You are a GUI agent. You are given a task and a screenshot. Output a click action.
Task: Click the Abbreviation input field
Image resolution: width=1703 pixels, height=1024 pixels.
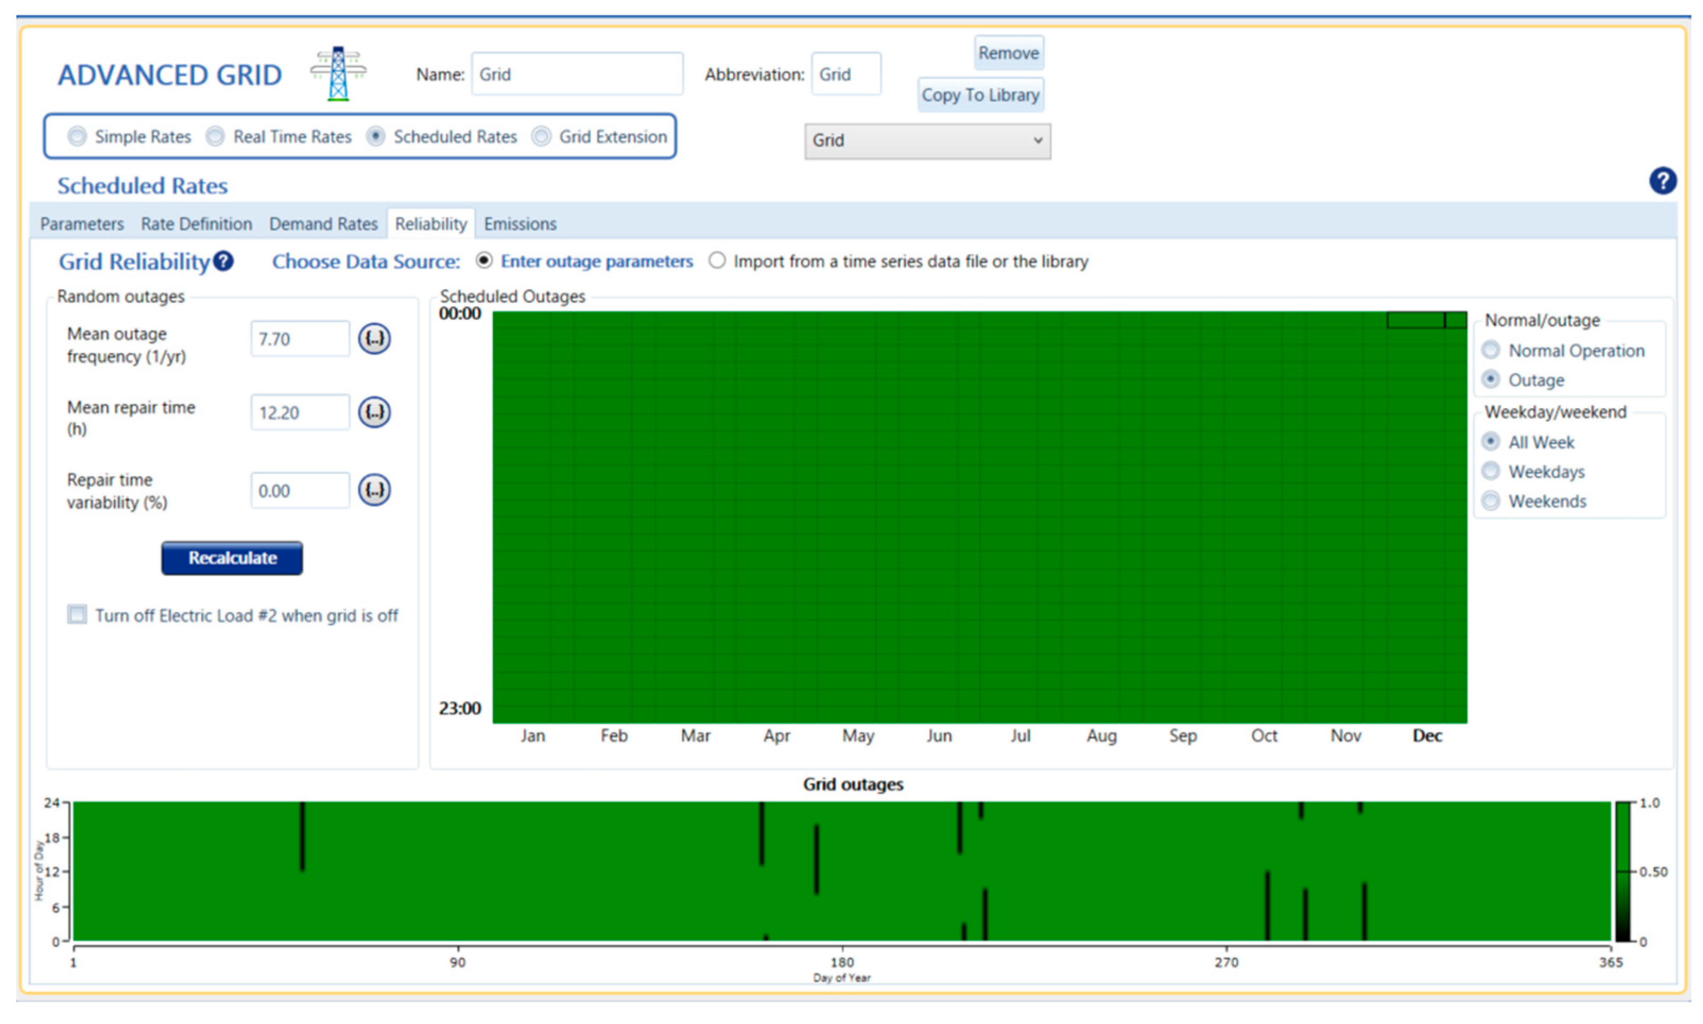click(845, 74)
